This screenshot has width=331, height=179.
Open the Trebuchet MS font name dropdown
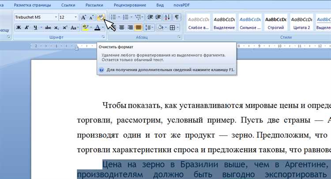(x=56, y=17)
